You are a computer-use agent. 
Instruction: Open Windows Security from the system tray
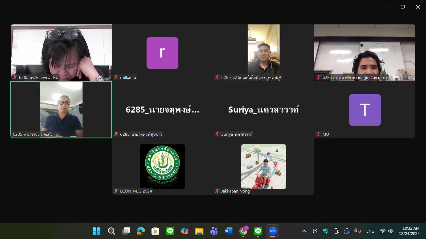(x=326, y=231)
